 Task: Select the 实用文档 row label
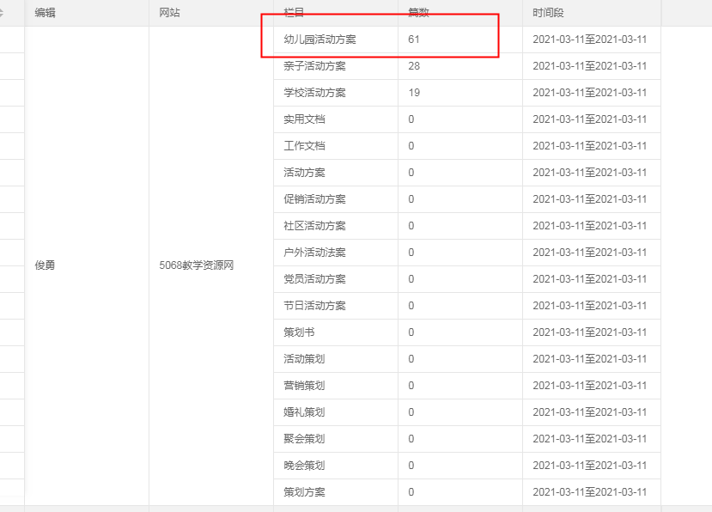click(x=304, y=119)
